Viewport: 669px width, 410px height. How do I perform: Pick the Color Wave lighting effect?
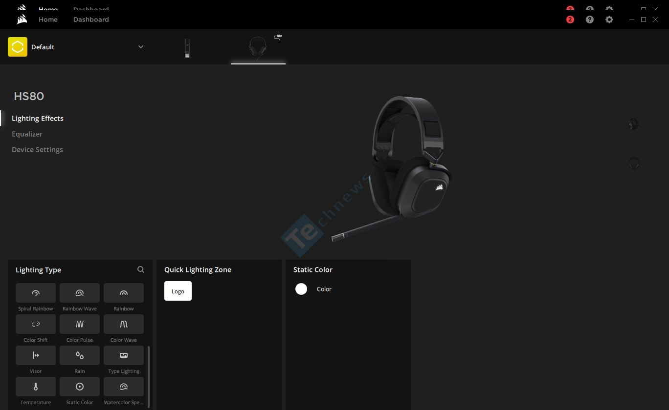pos(124,324)
